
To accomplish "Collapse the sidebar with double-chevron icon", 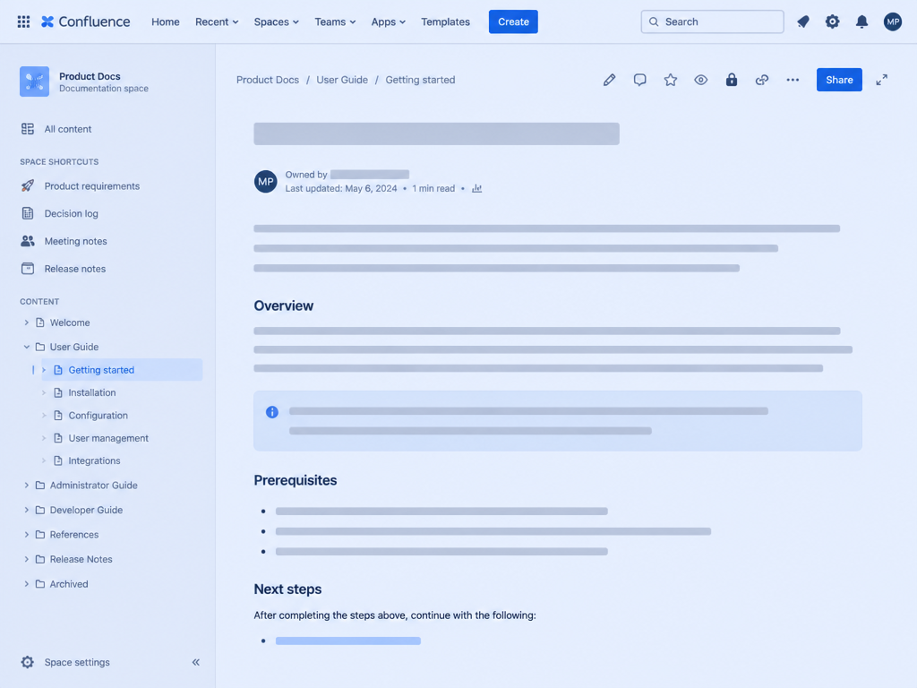I will click(196, 662).
